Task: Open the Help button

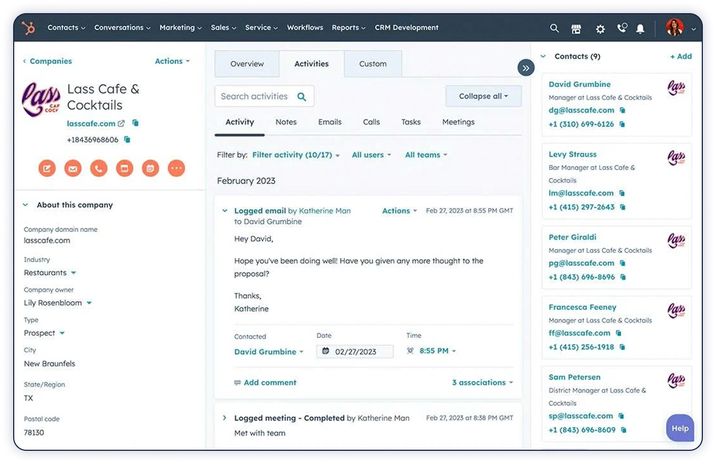Action: (680, 428)
